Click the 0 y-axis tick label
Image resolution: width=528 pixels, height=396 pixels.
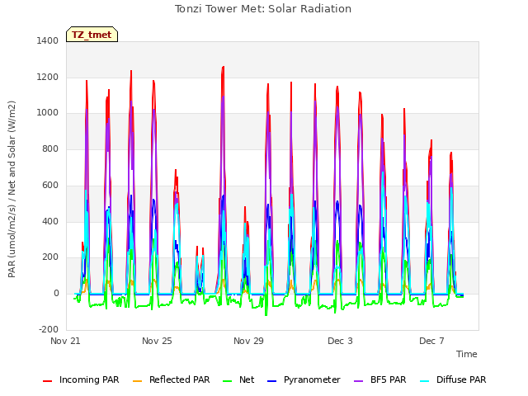coord(56,294)
